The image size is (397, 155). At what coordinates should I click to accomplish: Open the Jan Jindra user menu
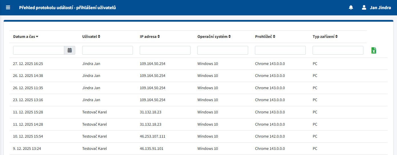(380, 8)
